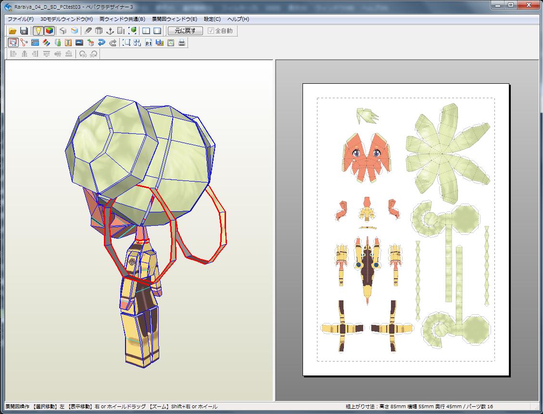Viewport: 543px width, 414px height.
Task: Click the 3D cube with arrow icon
Action: coord(90,43)
